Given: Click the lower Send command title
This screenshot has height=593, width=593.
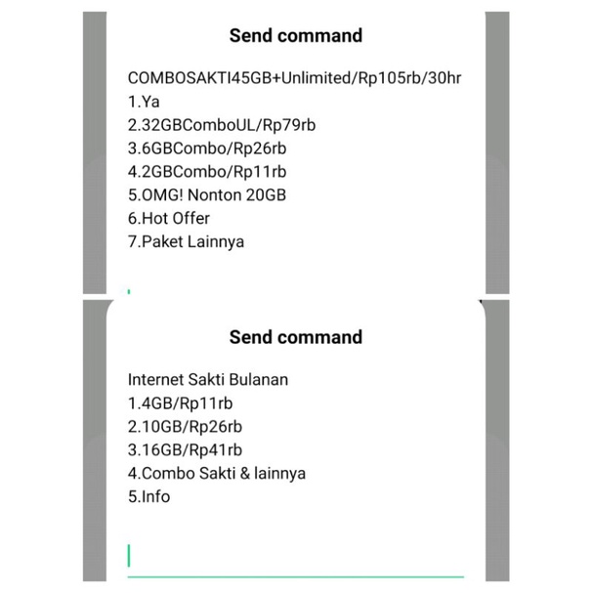Looking at the screenshot, I should click(x=295, y=337).
